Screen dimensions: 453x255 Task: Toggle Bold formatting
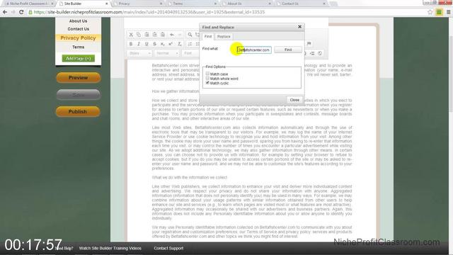point(131,44)
